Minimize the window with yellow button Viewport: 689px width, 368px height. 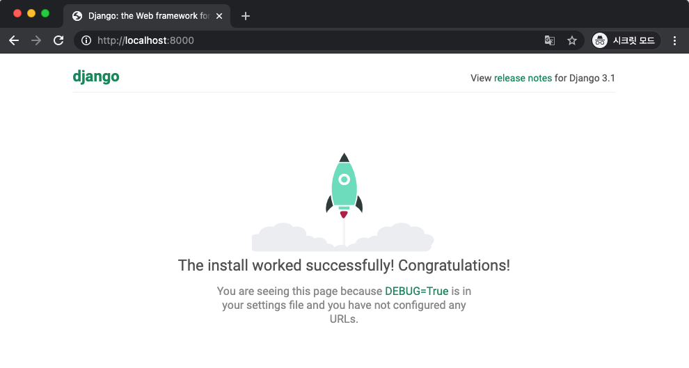click(x=31, y=13)
